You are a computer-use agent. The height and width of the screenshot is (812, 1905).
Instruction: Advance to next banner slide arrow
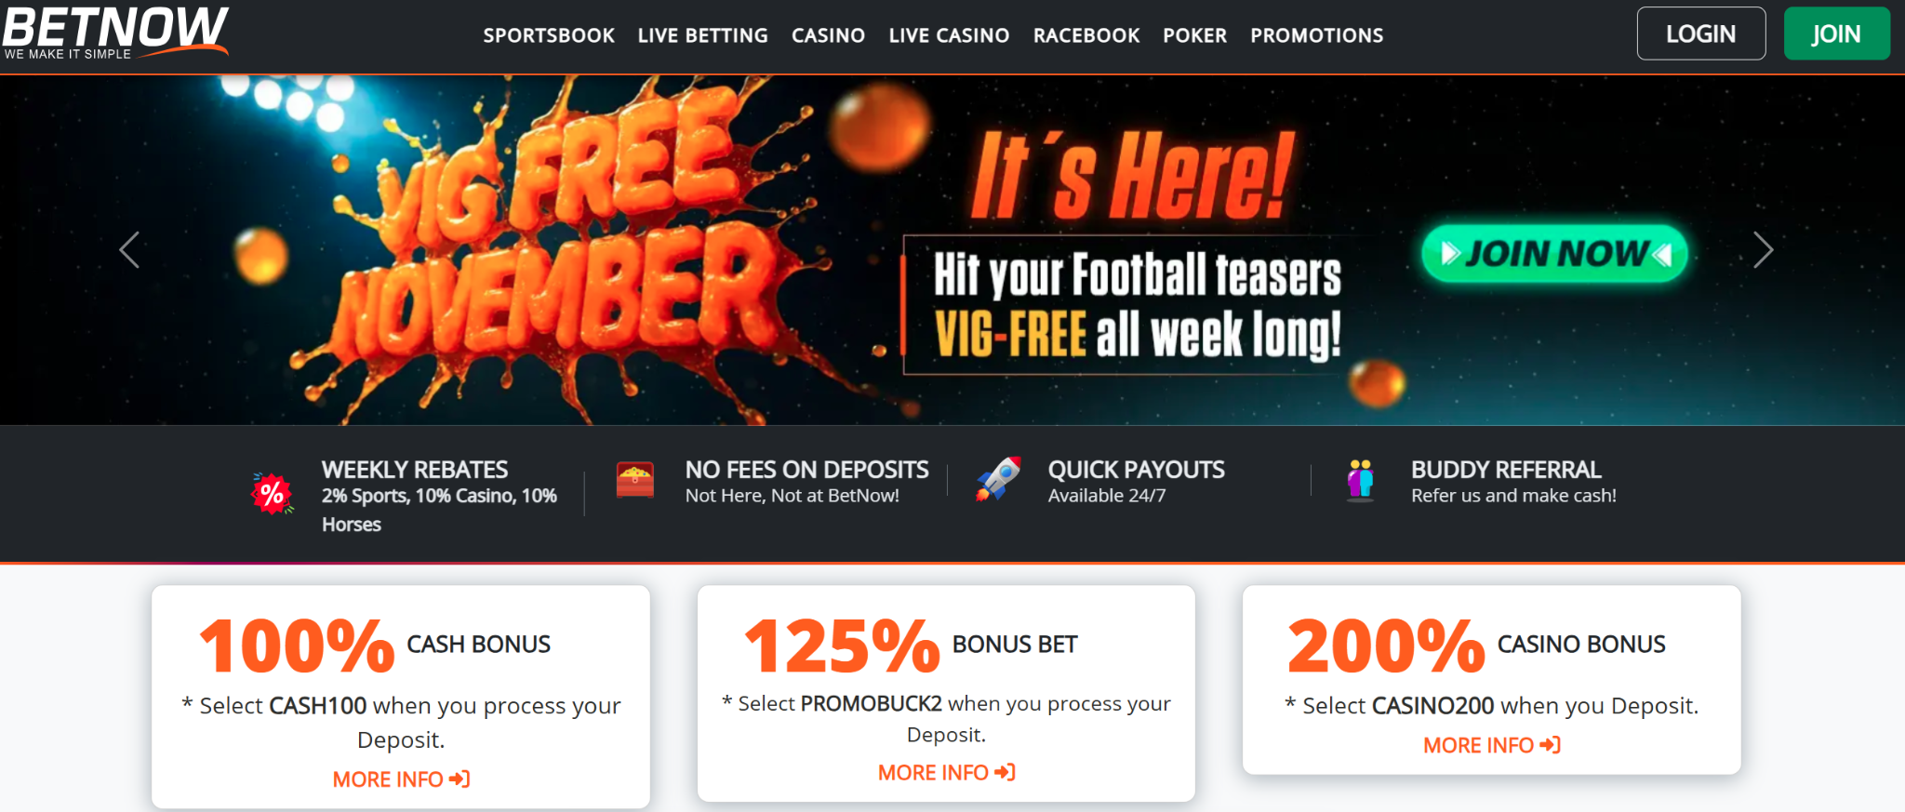[1763, 249]
